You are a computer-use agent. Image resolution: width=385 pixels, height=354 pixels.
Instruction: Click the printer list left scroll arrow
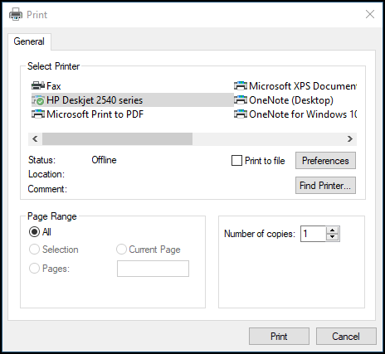pos(35,138)
